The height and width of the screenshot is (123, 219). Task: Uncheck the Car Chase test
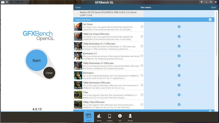pos(179,27)
